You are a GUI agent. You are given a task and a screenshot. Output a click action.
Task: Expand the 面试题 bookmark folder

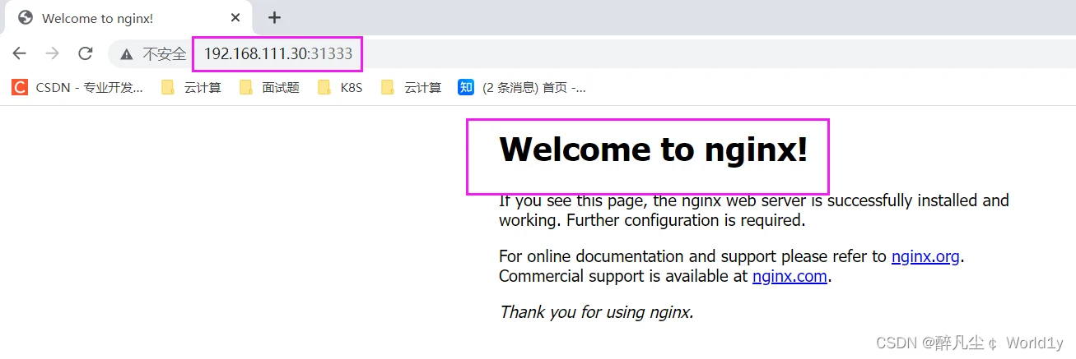pyautogui.click(x=270, y=87)
